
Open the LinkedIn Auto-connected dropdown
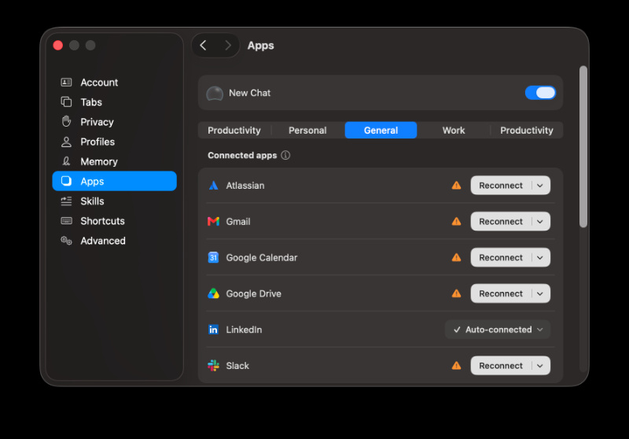click(498, 330)
